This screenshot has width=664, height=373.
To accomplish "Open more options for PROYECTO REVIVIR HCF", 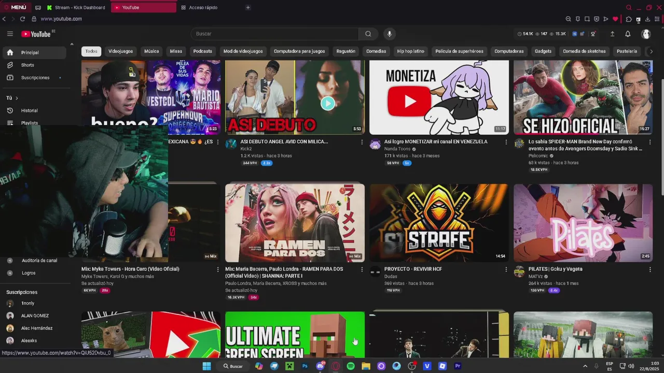I will click(x=506, y=269).
